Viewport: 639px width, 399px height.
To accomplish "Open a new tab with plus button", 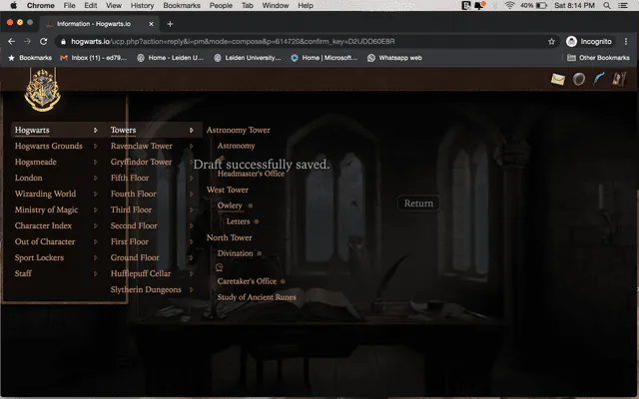I will click(171, 24).
